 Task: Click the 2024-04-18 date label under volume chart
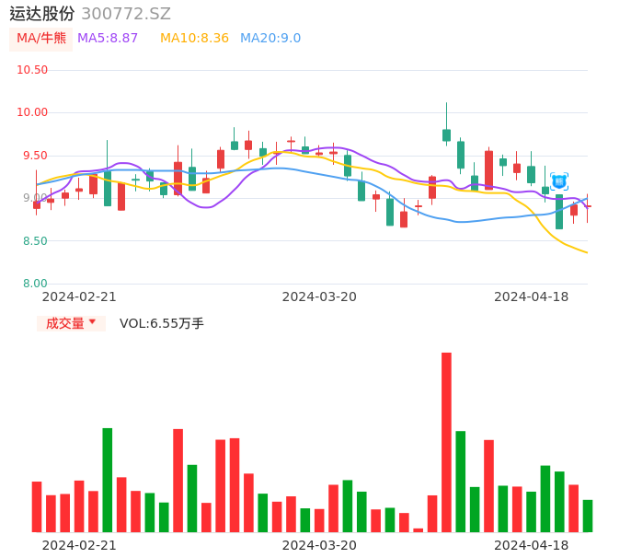point(531,544)
